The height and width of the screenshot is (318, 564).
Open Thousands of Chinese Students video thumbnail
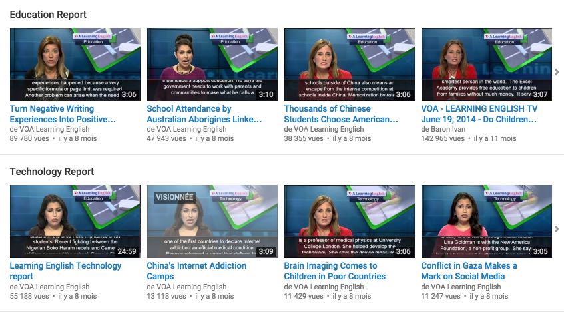(x=350, y=65)
